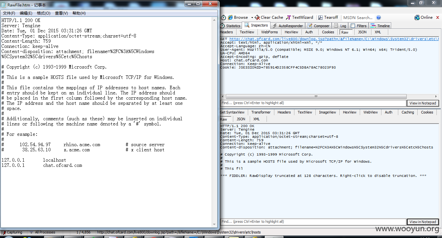Select response TextView inspector tab
This screenshot has width=442, height=238.
[x=305, y=112]
